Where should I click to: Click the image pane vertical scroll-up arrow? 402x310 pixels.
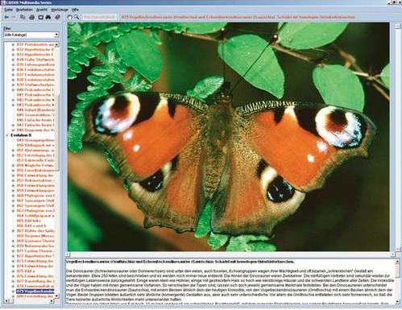(397, 26)
